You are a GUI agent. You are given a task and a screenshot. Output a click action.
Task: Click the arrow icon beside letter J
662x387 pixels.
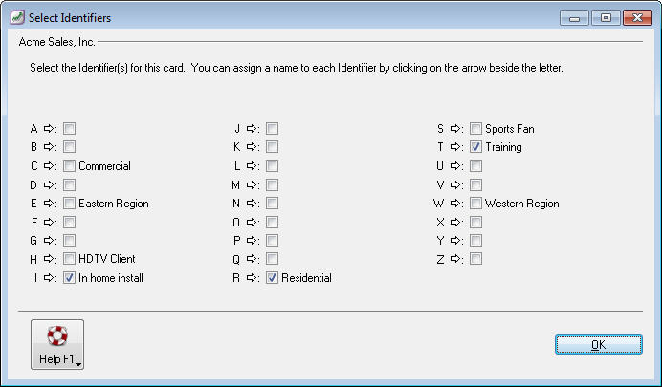252,129
